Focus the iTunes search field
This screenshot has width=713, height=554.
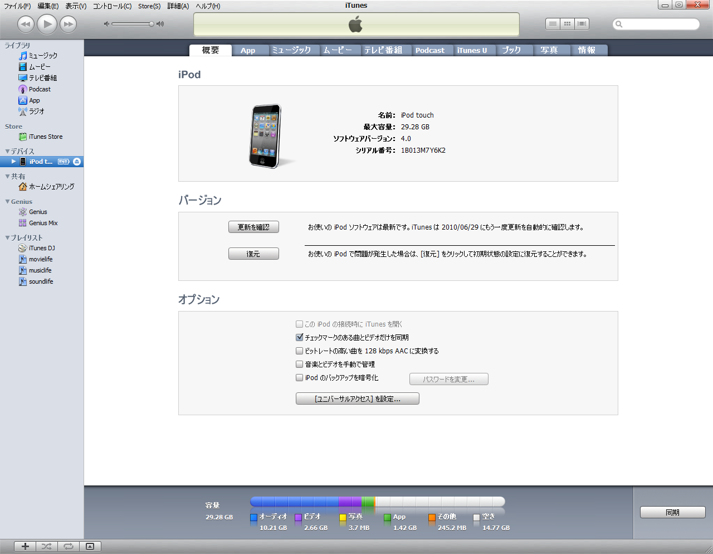click(x=656, y=24)
